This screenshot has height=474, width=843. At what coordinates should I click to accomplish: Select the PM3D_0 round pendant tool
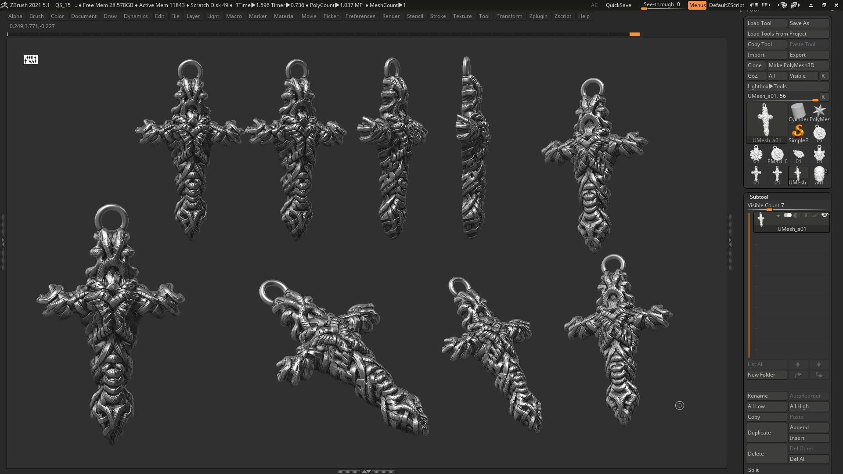click(777, 154)
